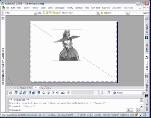Viewport: 151px width, 118px height.
Task: Select the Back view cube icon
Action: [x=38, y=93]
